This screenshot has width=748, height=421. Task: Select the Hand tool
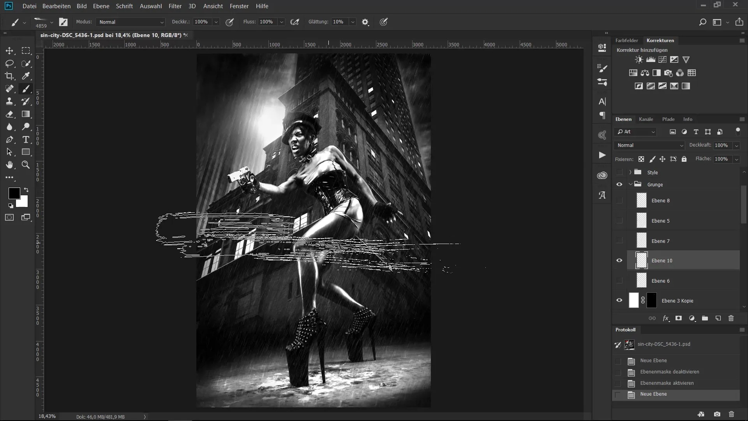tap(9, 165)
